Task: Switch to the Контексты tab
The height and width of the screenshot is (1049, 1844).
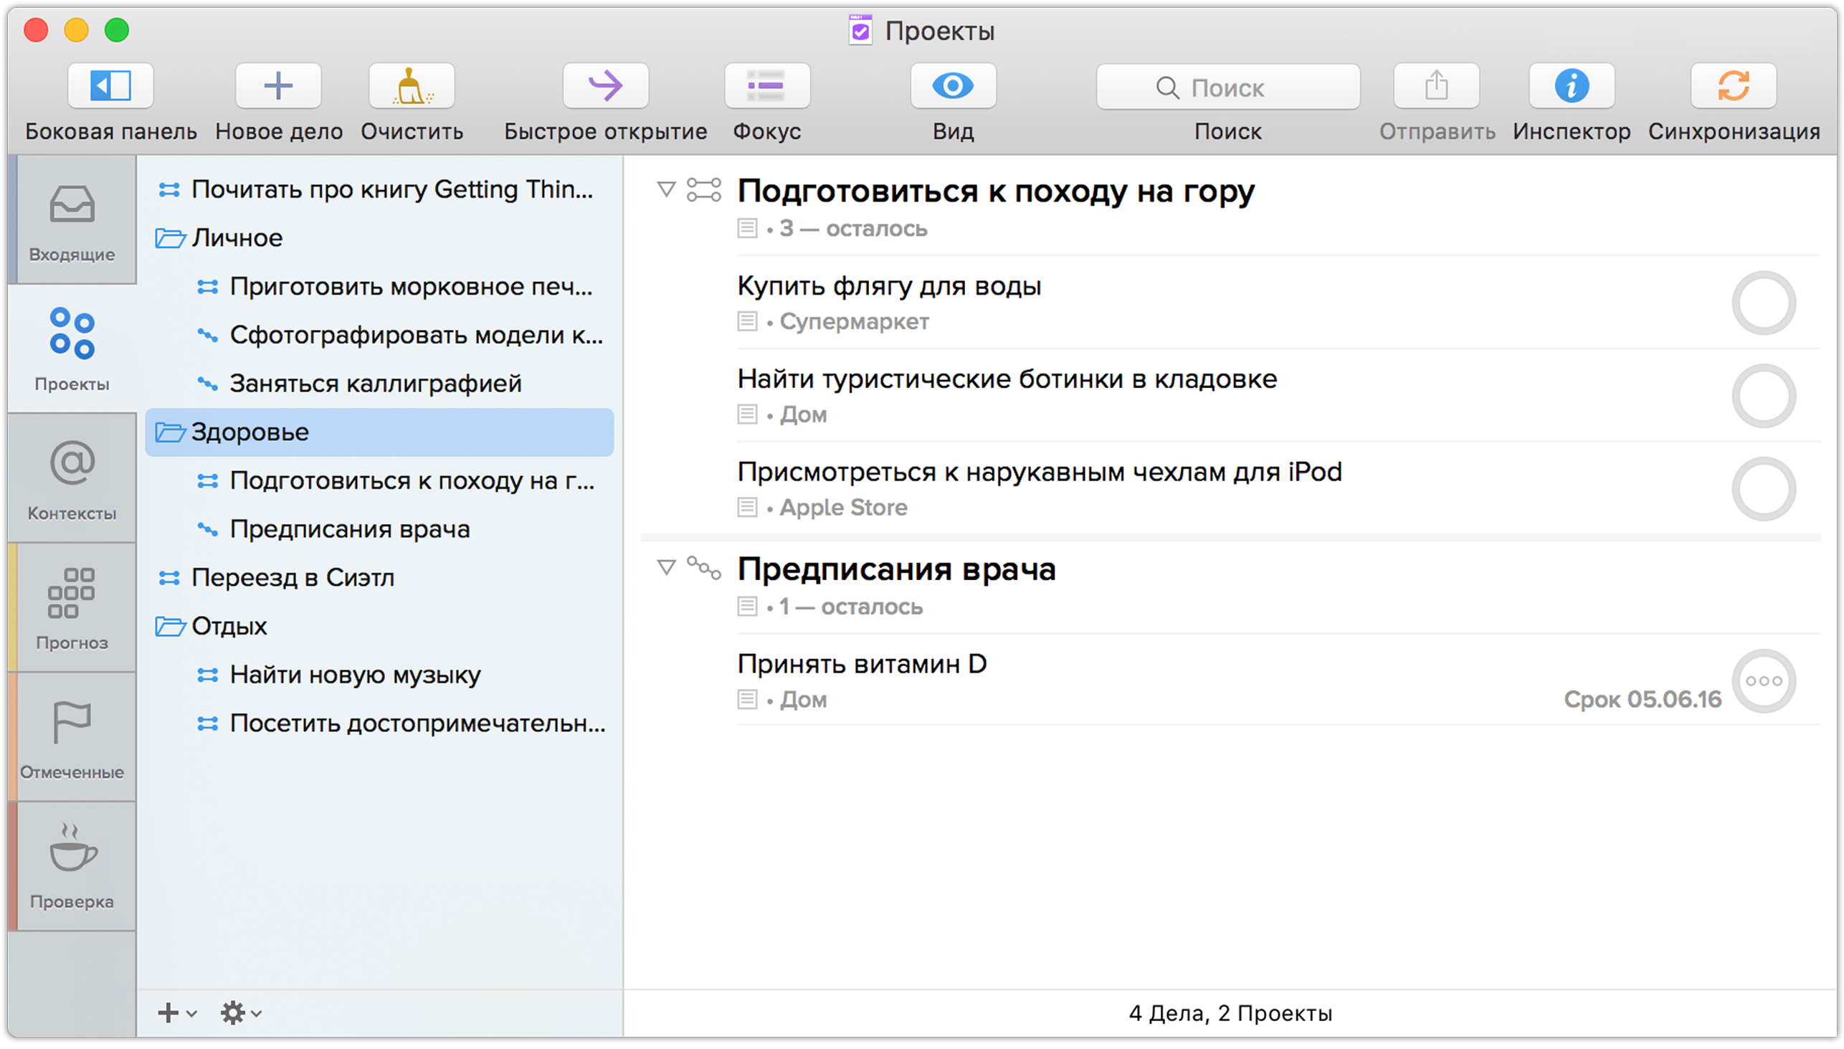Action: point(72,479)
